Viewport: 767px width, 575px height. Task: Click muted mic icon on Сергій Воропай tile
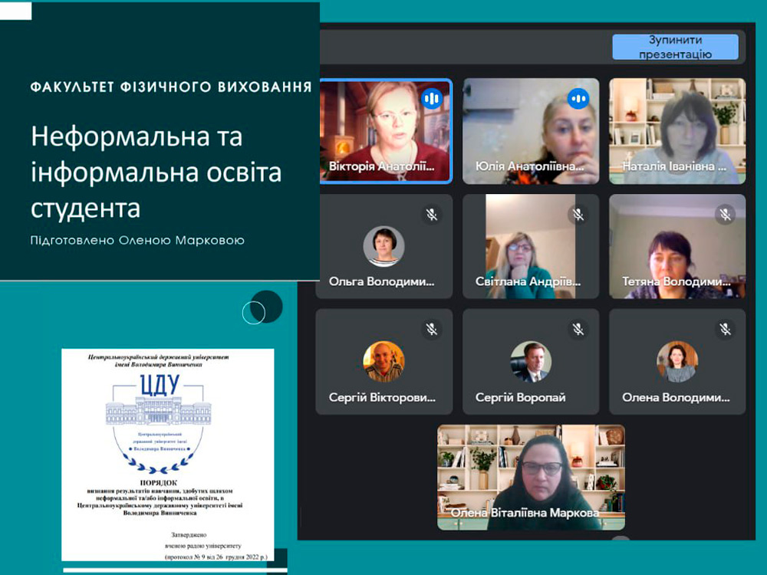point(578,329)
